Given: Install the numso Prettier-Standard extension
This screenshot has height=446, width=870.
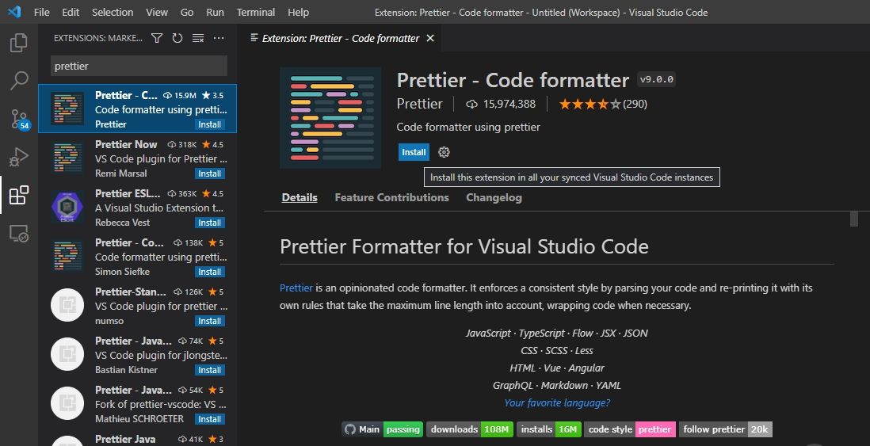Looking at the screenshot, I should (x=210, y=321).
